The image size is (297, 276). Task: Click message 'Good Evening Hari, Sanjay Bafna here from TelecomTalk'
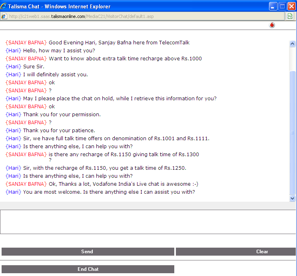(119, 43)
